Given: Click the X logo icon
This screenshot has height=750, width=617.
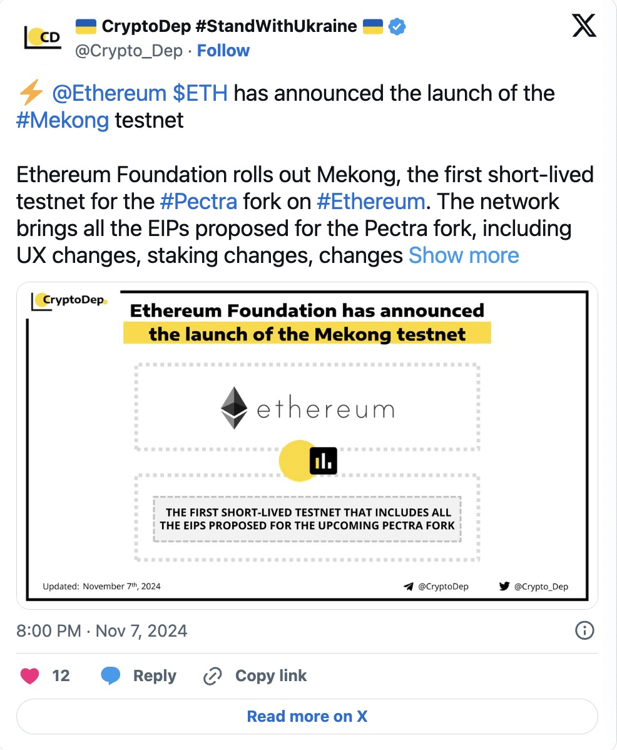Looking at the screenshot, I should [x=584, y=26].
